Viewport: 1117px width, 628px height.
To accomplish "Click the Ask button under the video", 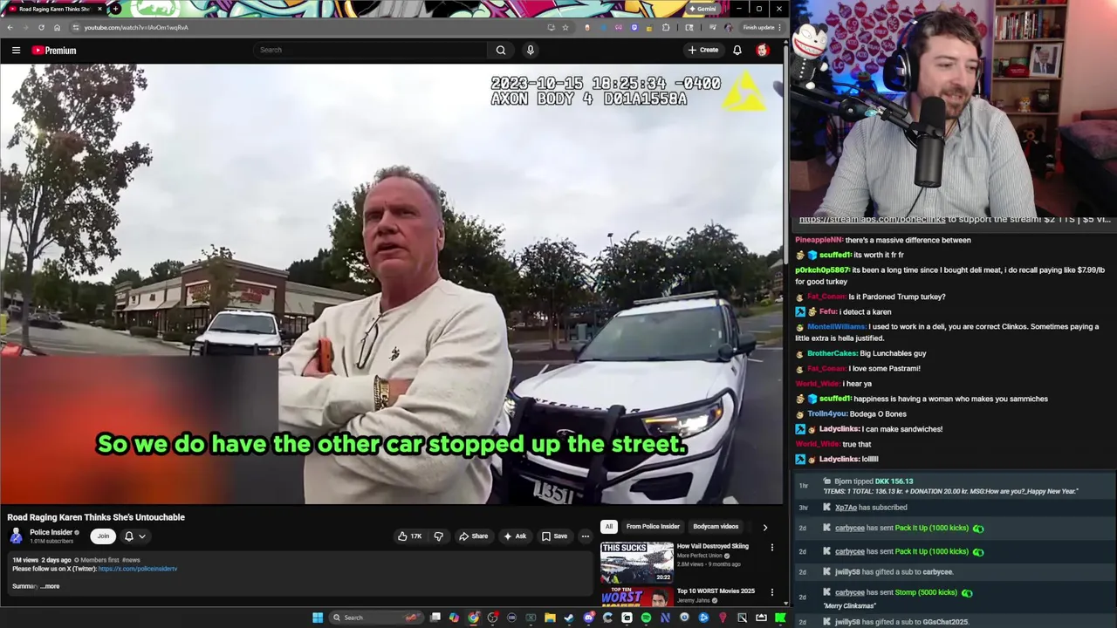I will tap(515, 536).
